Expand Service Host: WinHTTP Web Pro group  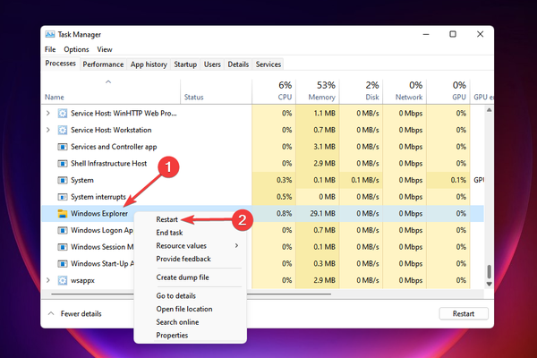point(48,113)
